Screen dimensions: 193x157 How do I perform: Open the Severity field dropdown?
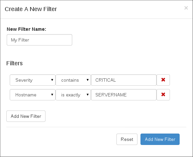point(33,80)
